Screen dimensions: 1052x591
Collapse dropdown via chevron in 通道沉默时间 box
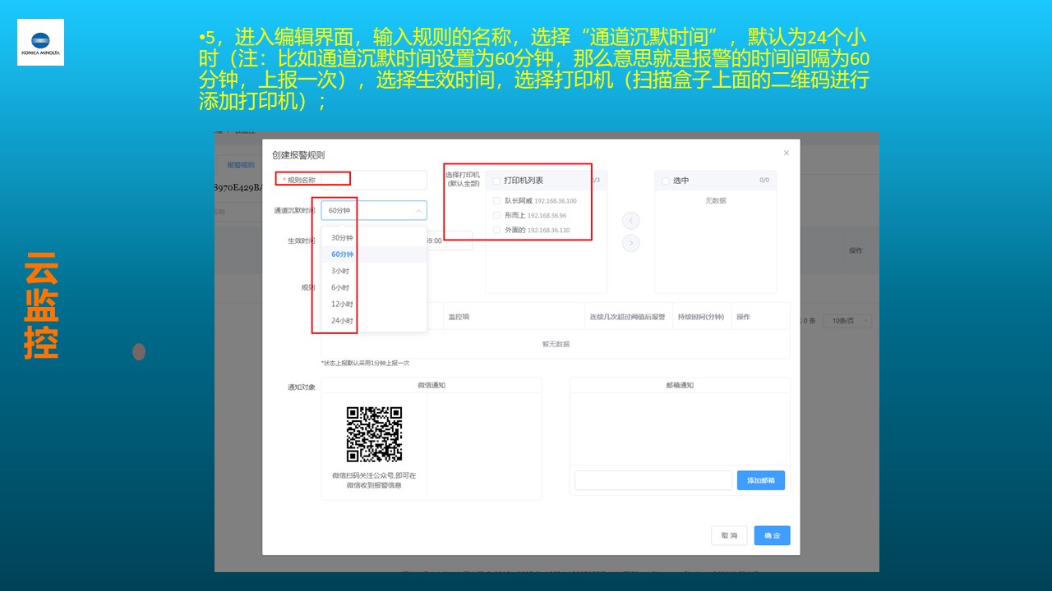pyautogui.click(x=418, y=211)
